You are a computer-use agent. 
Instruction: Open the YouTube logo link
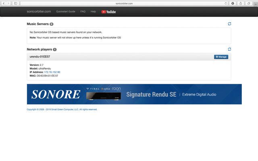pos(108,12)
